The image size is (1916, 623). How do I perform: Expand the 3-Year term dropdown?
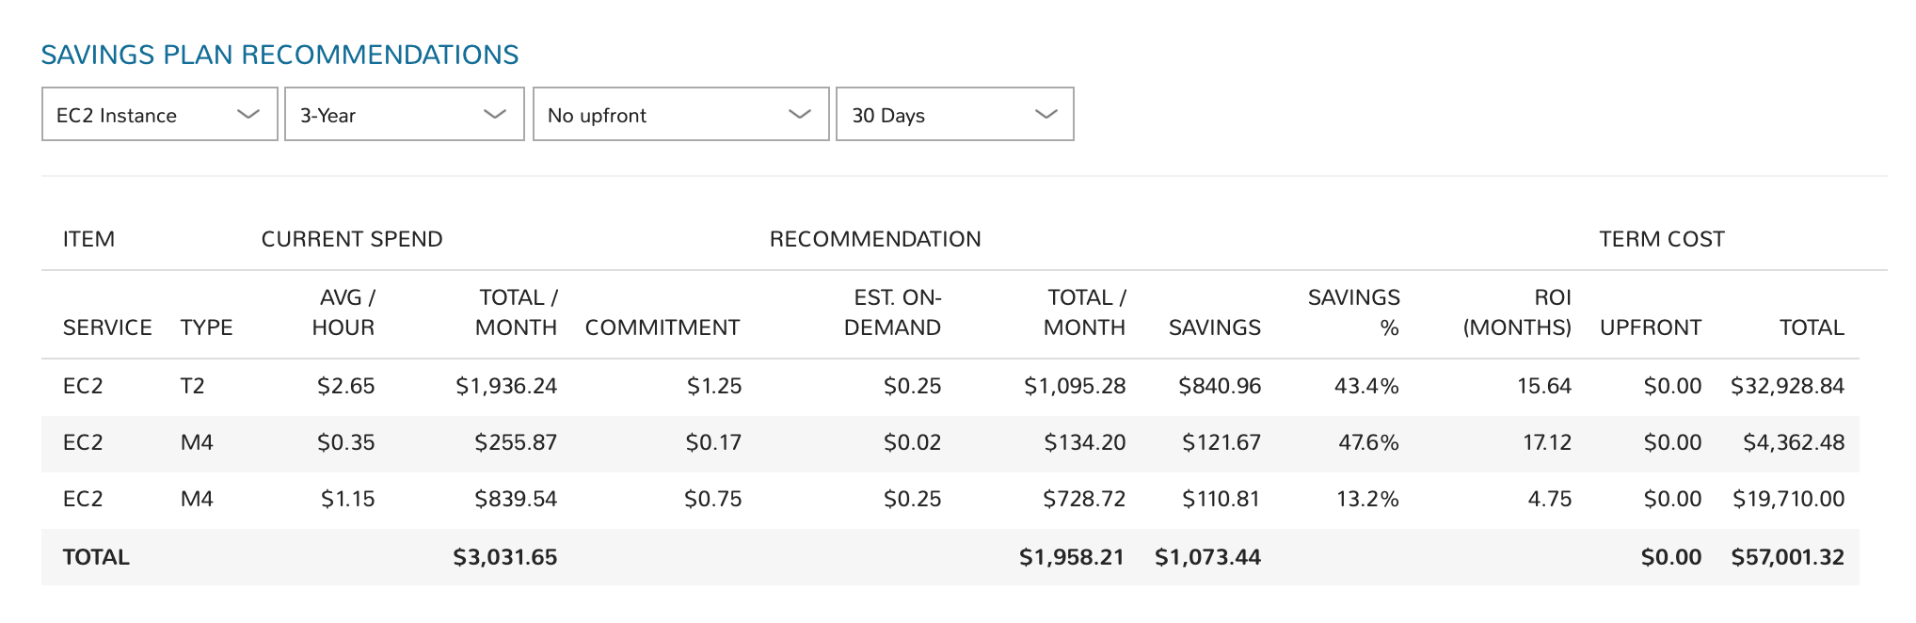(404, 115)
